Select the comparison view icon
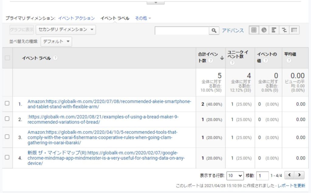The image size is (311, 193). (284, 30)
